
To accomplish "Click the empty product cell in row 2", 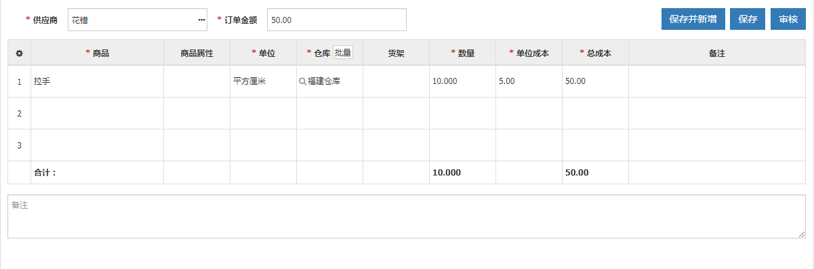I will (98, 113).
